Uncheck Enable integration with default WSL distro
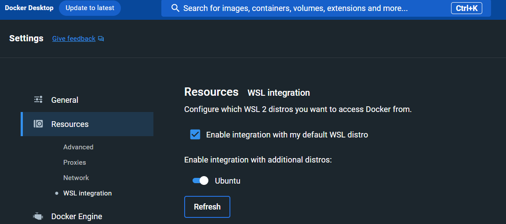Screen dimensions: 506x224 tap(195, 134)
